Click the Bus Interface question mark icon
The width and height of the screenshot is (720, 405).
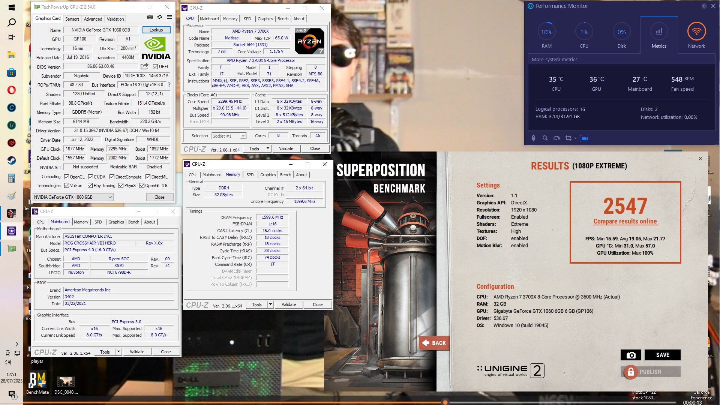pos(169,85)
